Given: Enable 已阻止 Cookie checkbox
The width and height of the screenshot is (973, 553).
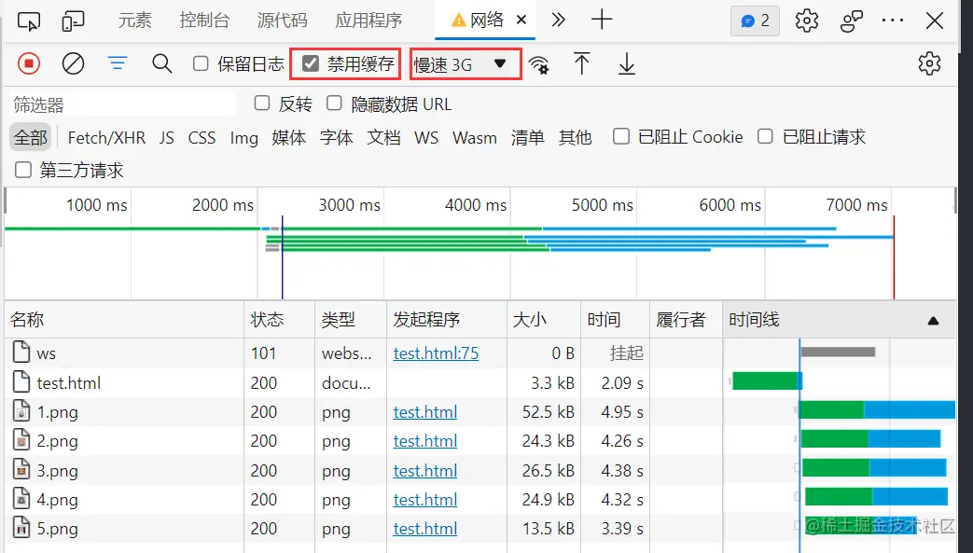Looking at the screenshot, I should 620,136.
